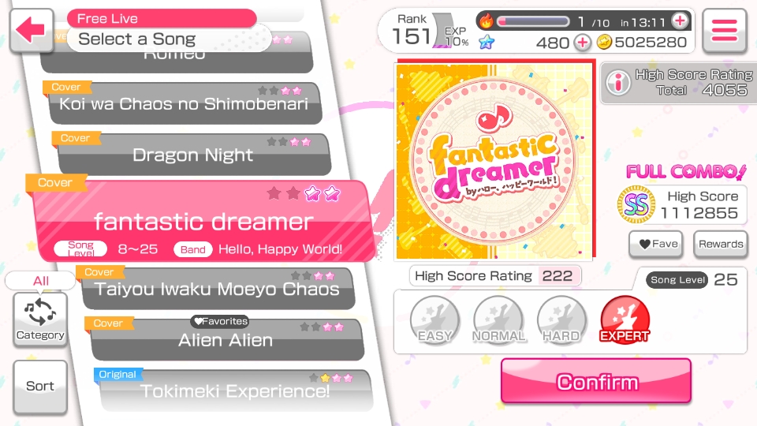Screen dimensions: 757x426
Task: Open the Rewards button
Action: click(720, 244)
